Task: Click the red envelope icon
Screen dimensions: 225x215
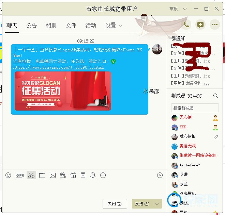Action: (63, 175)
